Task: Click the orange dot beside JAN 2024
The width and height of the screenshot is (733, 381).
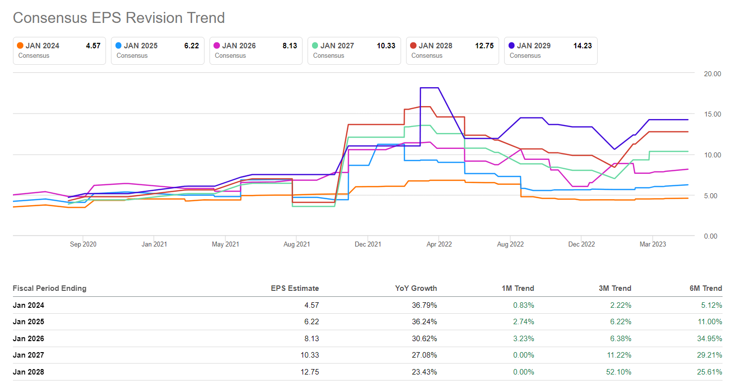Action: pos(20,46)
